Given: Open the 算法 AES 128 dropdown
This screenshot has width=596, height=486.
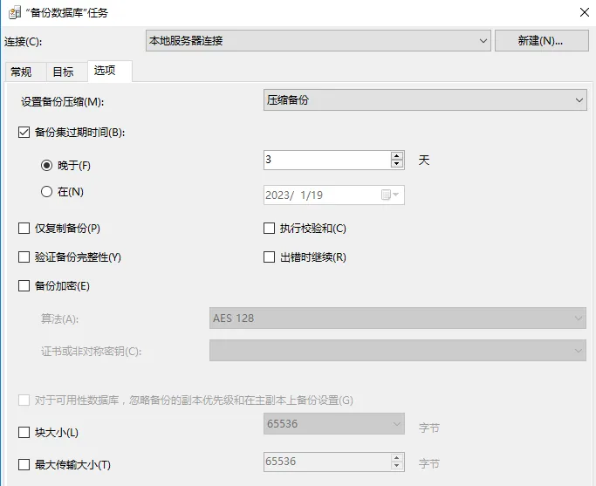Looking at the screenshot, I should tap(398, 318).
